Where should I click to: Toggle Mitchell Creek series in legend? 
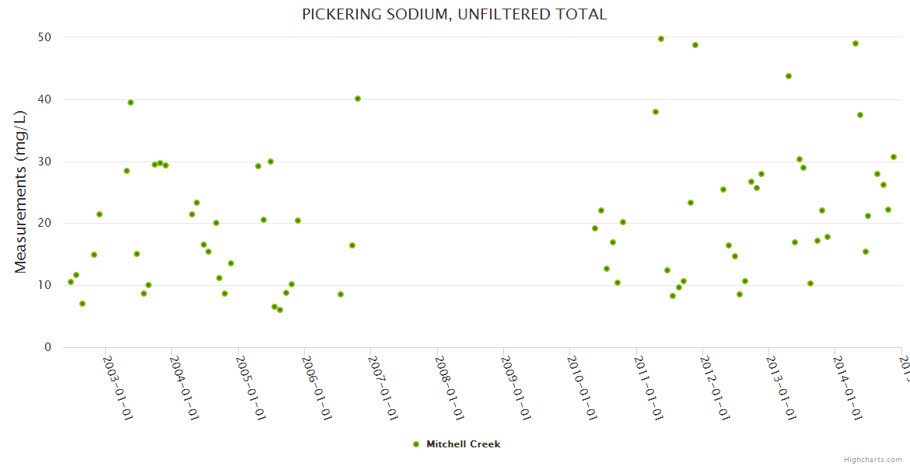[x=463, y=444]
